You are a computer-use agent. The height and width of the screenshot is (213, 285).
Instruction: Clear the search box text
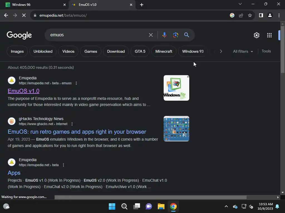(151, 35)
